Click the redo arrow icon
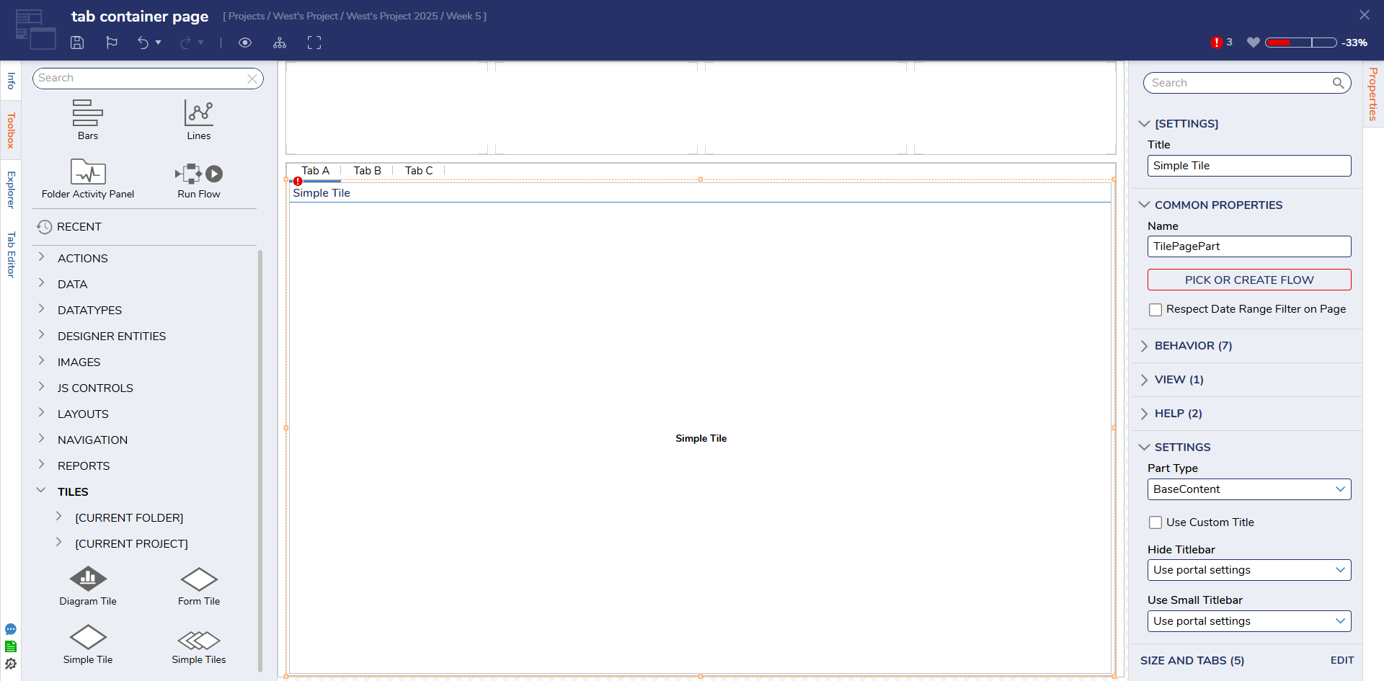This screenshot has width=1384, height=681. [185, 43]
